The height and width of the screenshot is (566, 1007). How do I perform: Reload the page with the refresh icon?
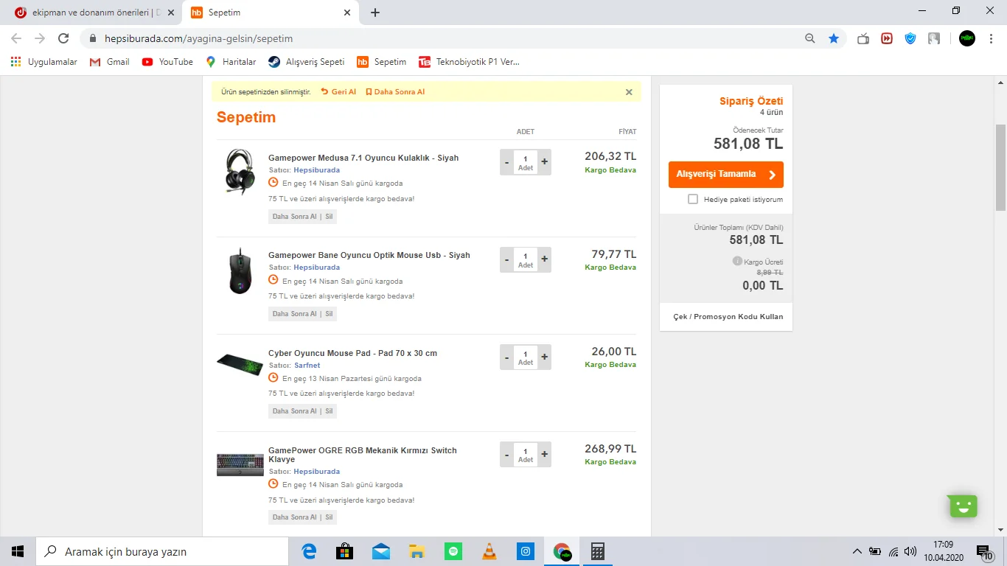[x=63, y=38]
